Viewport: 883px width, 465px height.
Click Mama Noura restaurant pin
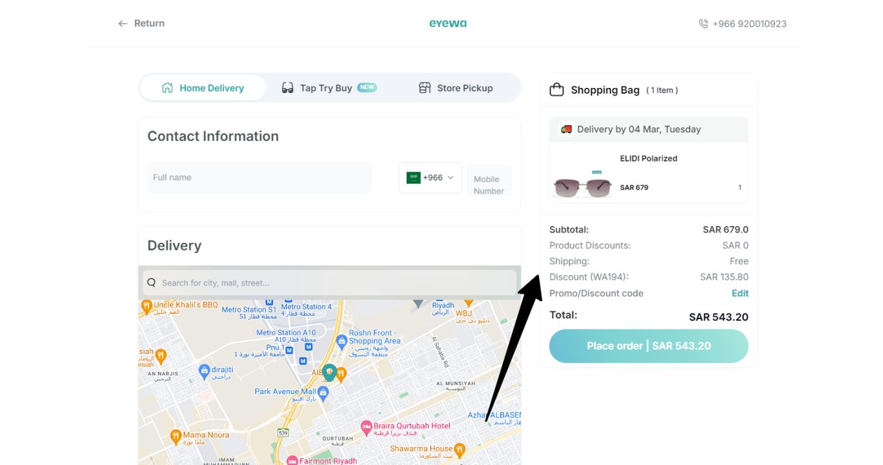click(175, 437)
